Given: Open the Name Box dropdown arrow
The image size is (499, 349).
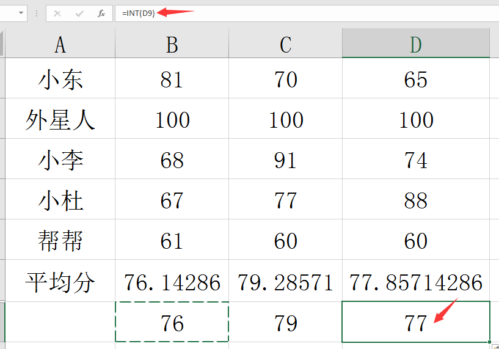Looking at the screenshot, I should (x=21, y=13).
